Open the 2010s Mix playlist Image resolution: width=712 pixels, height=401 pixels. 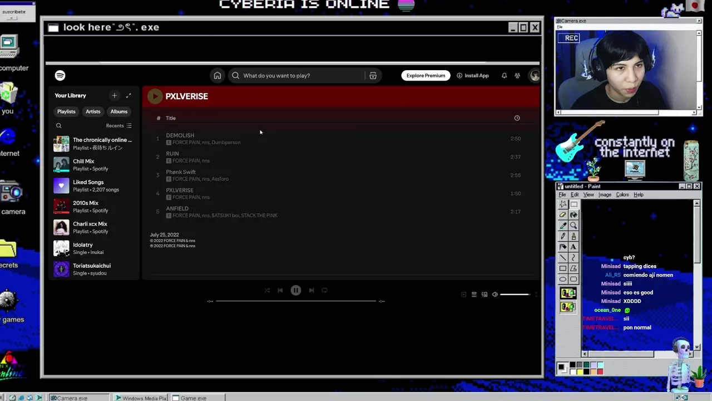pos(93,207)
